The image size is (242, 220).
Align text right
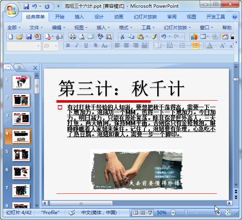(136, 45)
